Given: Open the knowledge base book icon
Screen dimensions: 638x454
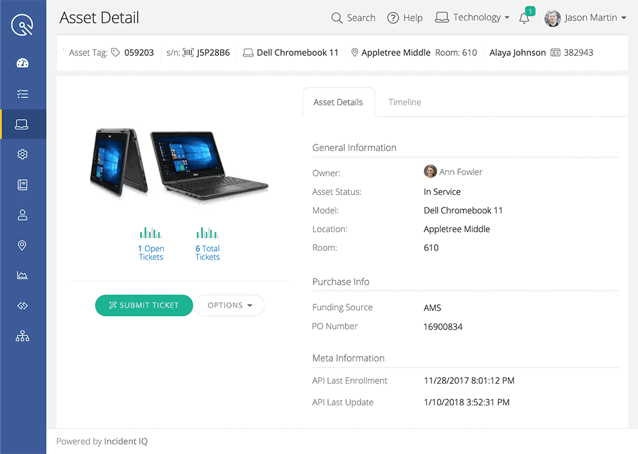Looking at the screenshot, I should (22, 185).
